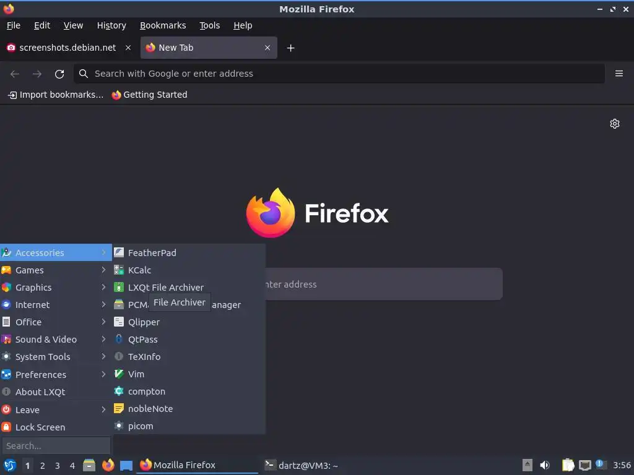The width and height of the screenshot is (634, 475).
Task: Launch KCalc calculator
Action: [x=189, y=270]
